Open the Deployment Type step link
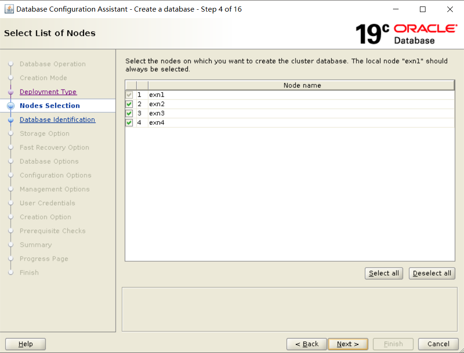The width and height of the screenshot is (464, 353). click(x=48, y=92)
